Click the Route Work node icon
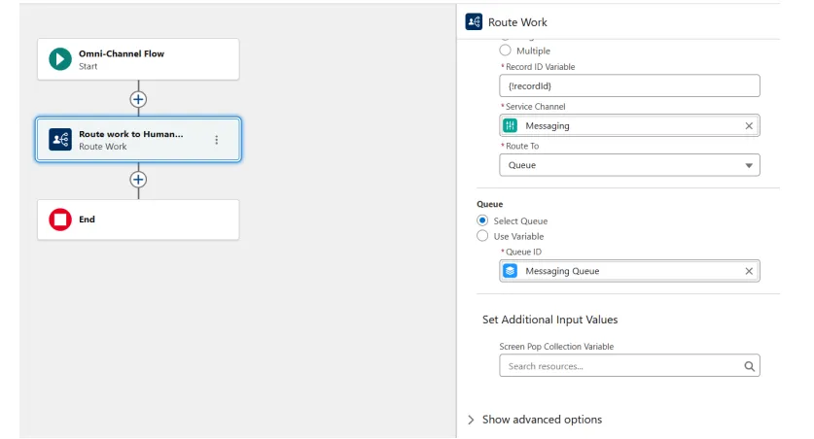 coord(60,140)
